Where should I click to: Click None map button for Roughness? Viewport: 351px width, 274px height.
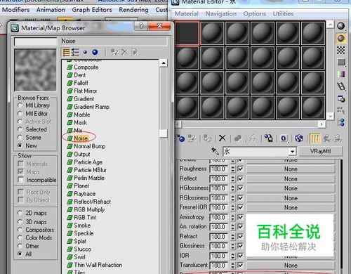click(291, 169)
